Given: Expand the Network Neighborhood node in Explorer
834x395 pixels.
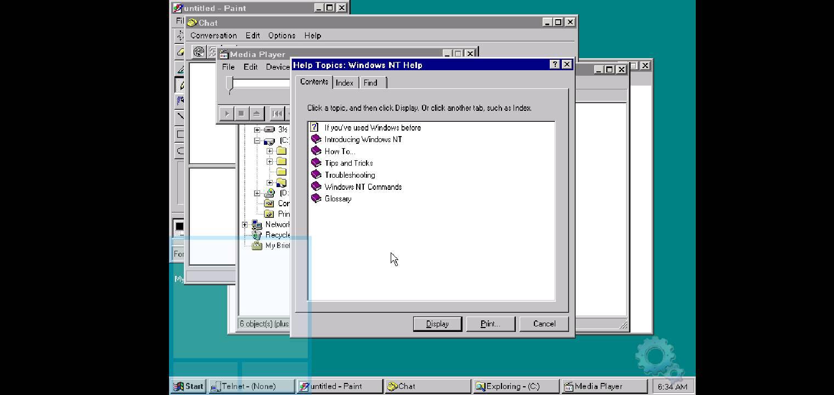Looking at the screenshot, I should pos(245,224).
